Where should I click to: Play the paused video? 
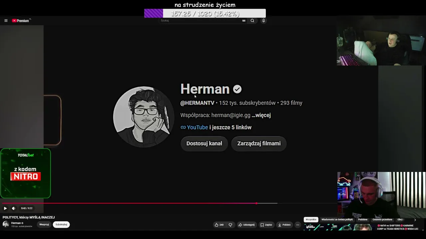coord(5,208)
